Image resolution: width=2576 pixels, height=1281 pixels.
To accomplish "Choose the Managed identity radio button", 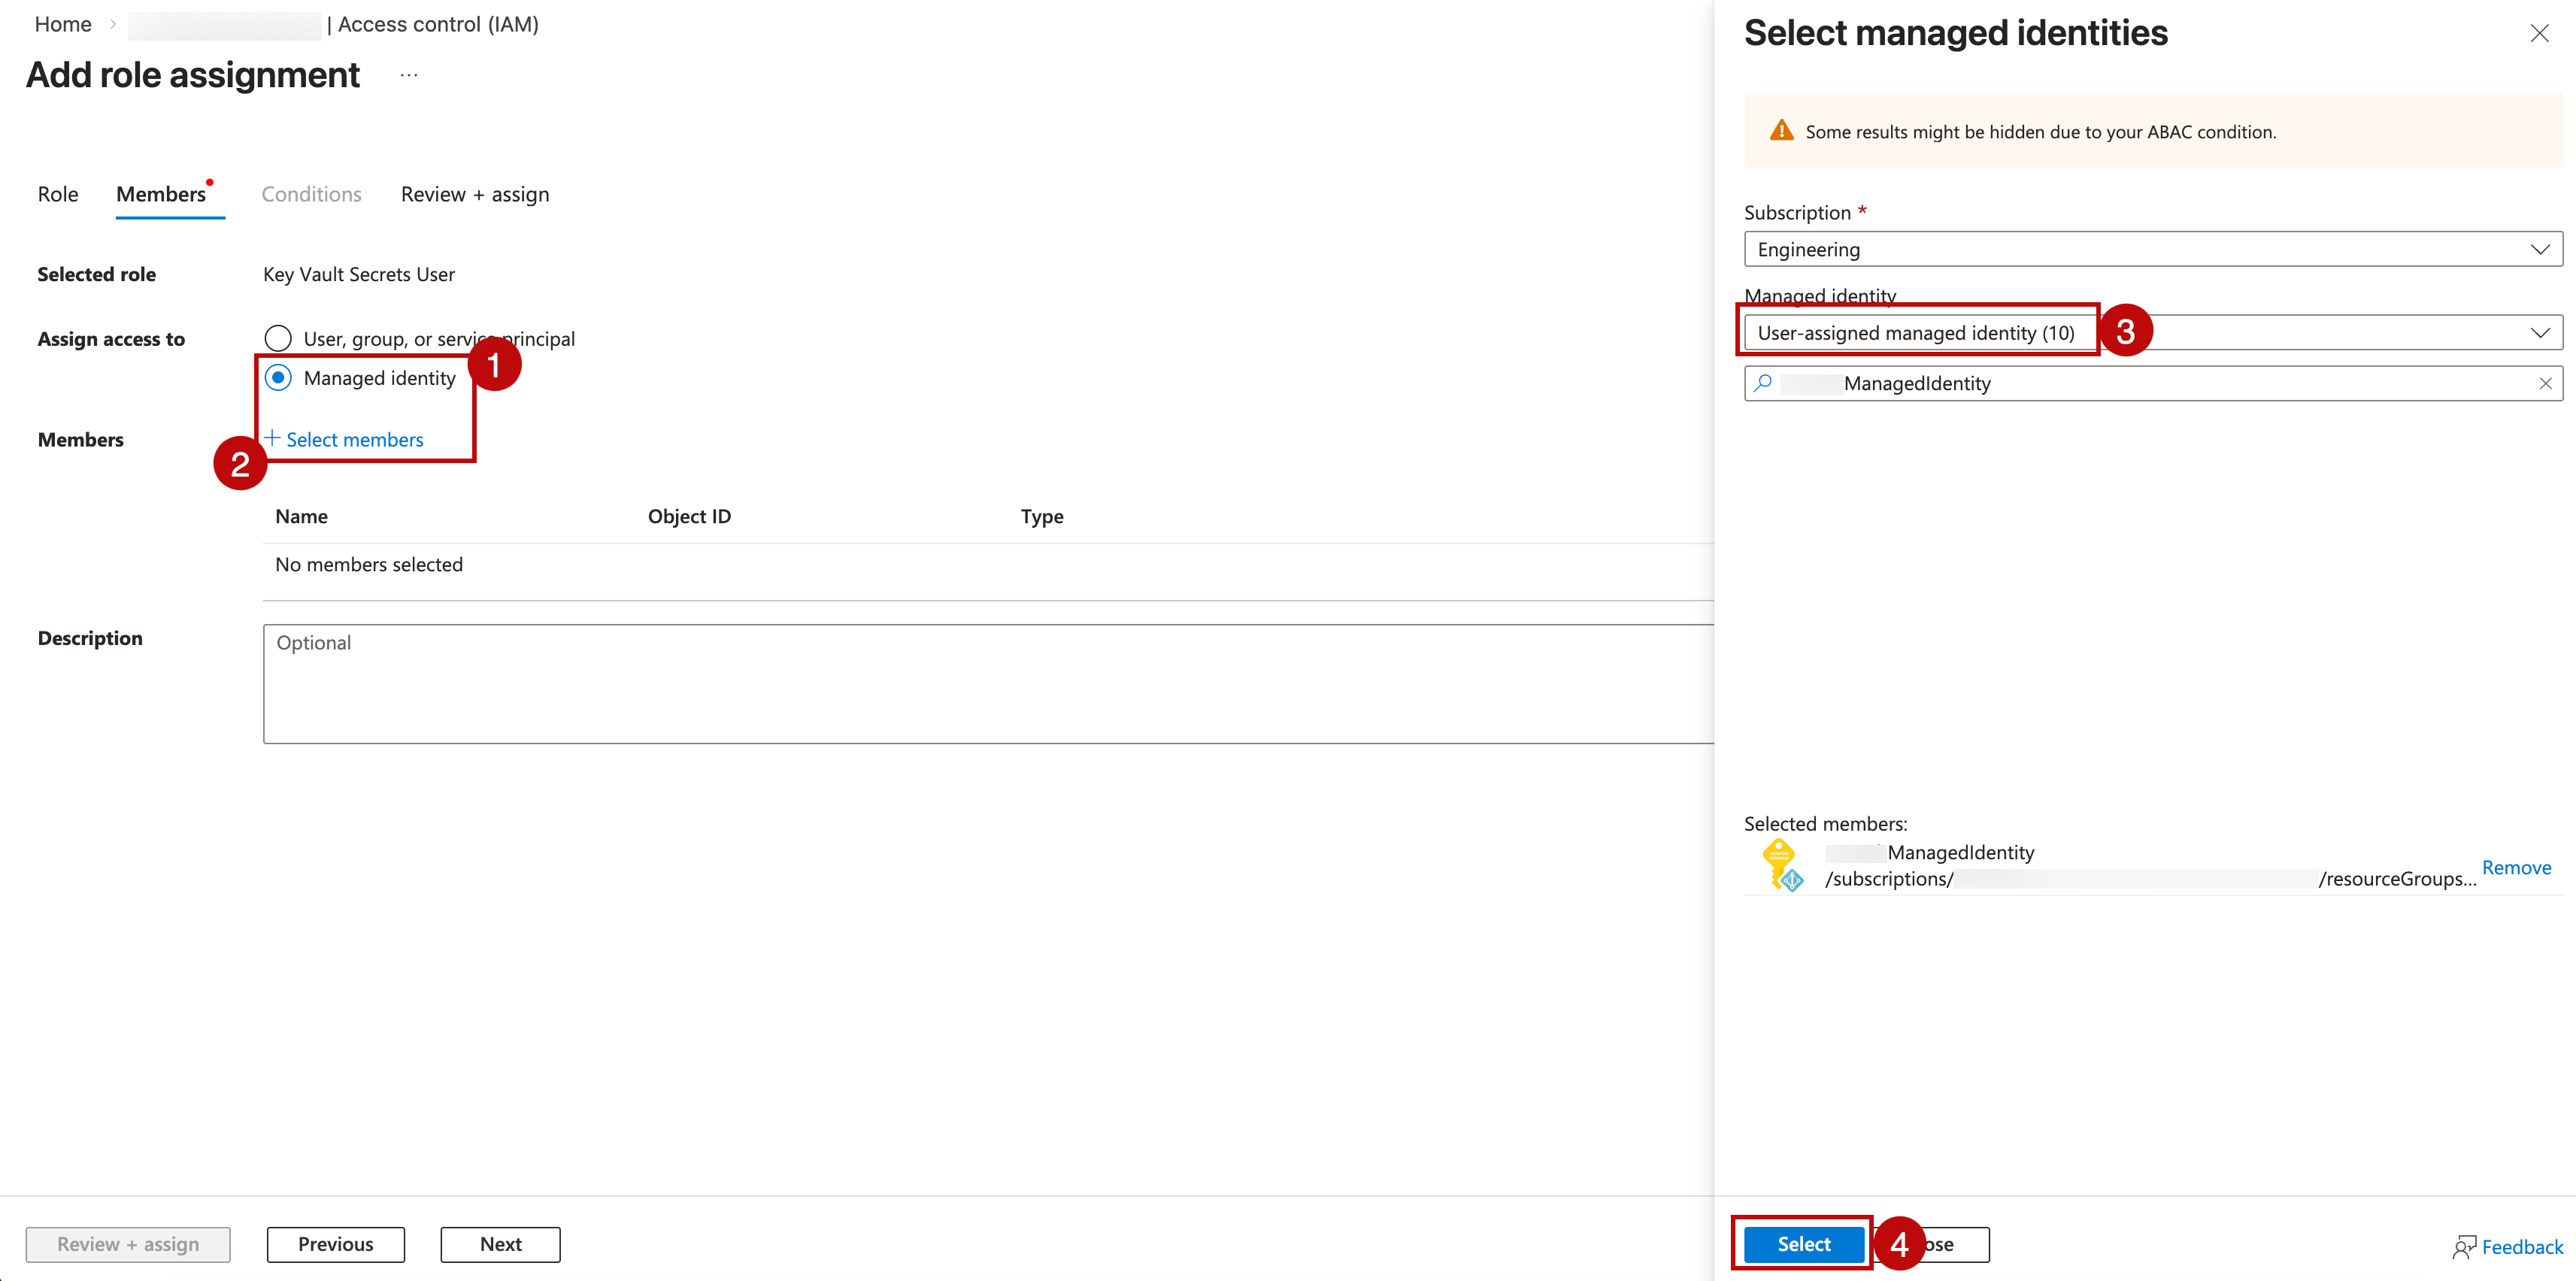I will [x=278, y=377].
